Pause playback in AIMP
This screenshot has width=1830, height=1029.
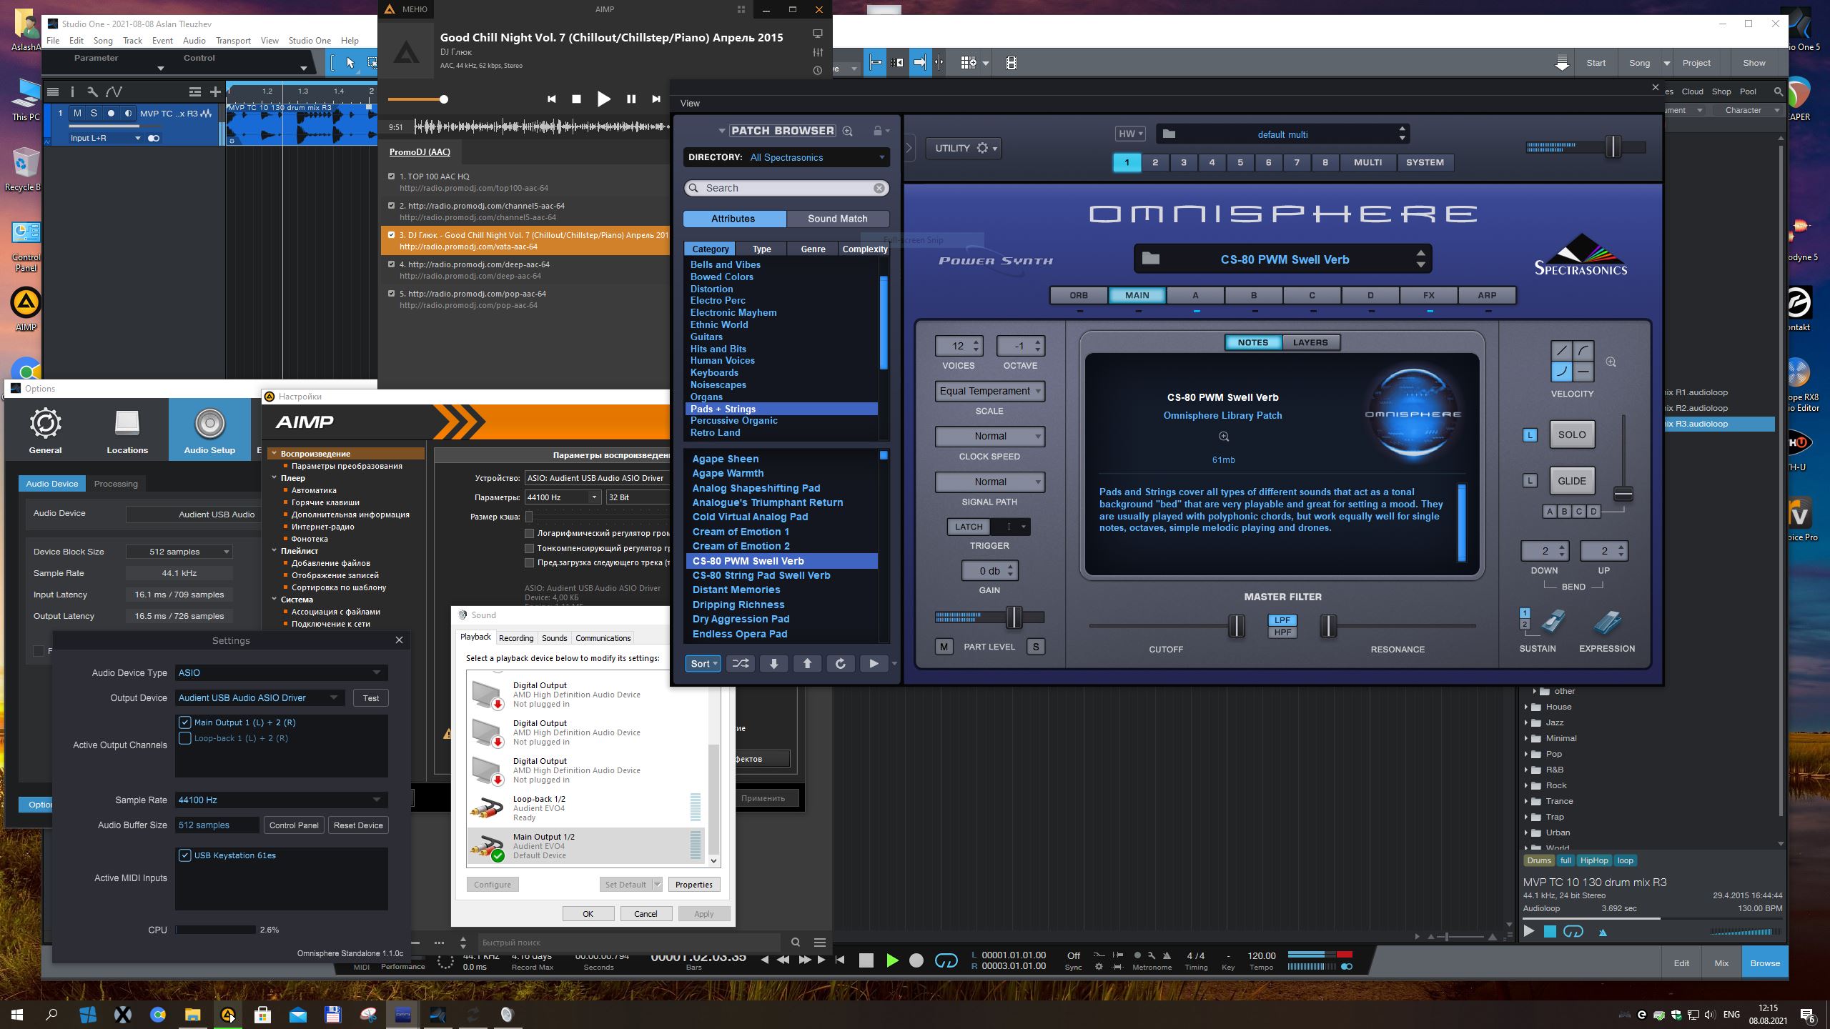(630, 99)
